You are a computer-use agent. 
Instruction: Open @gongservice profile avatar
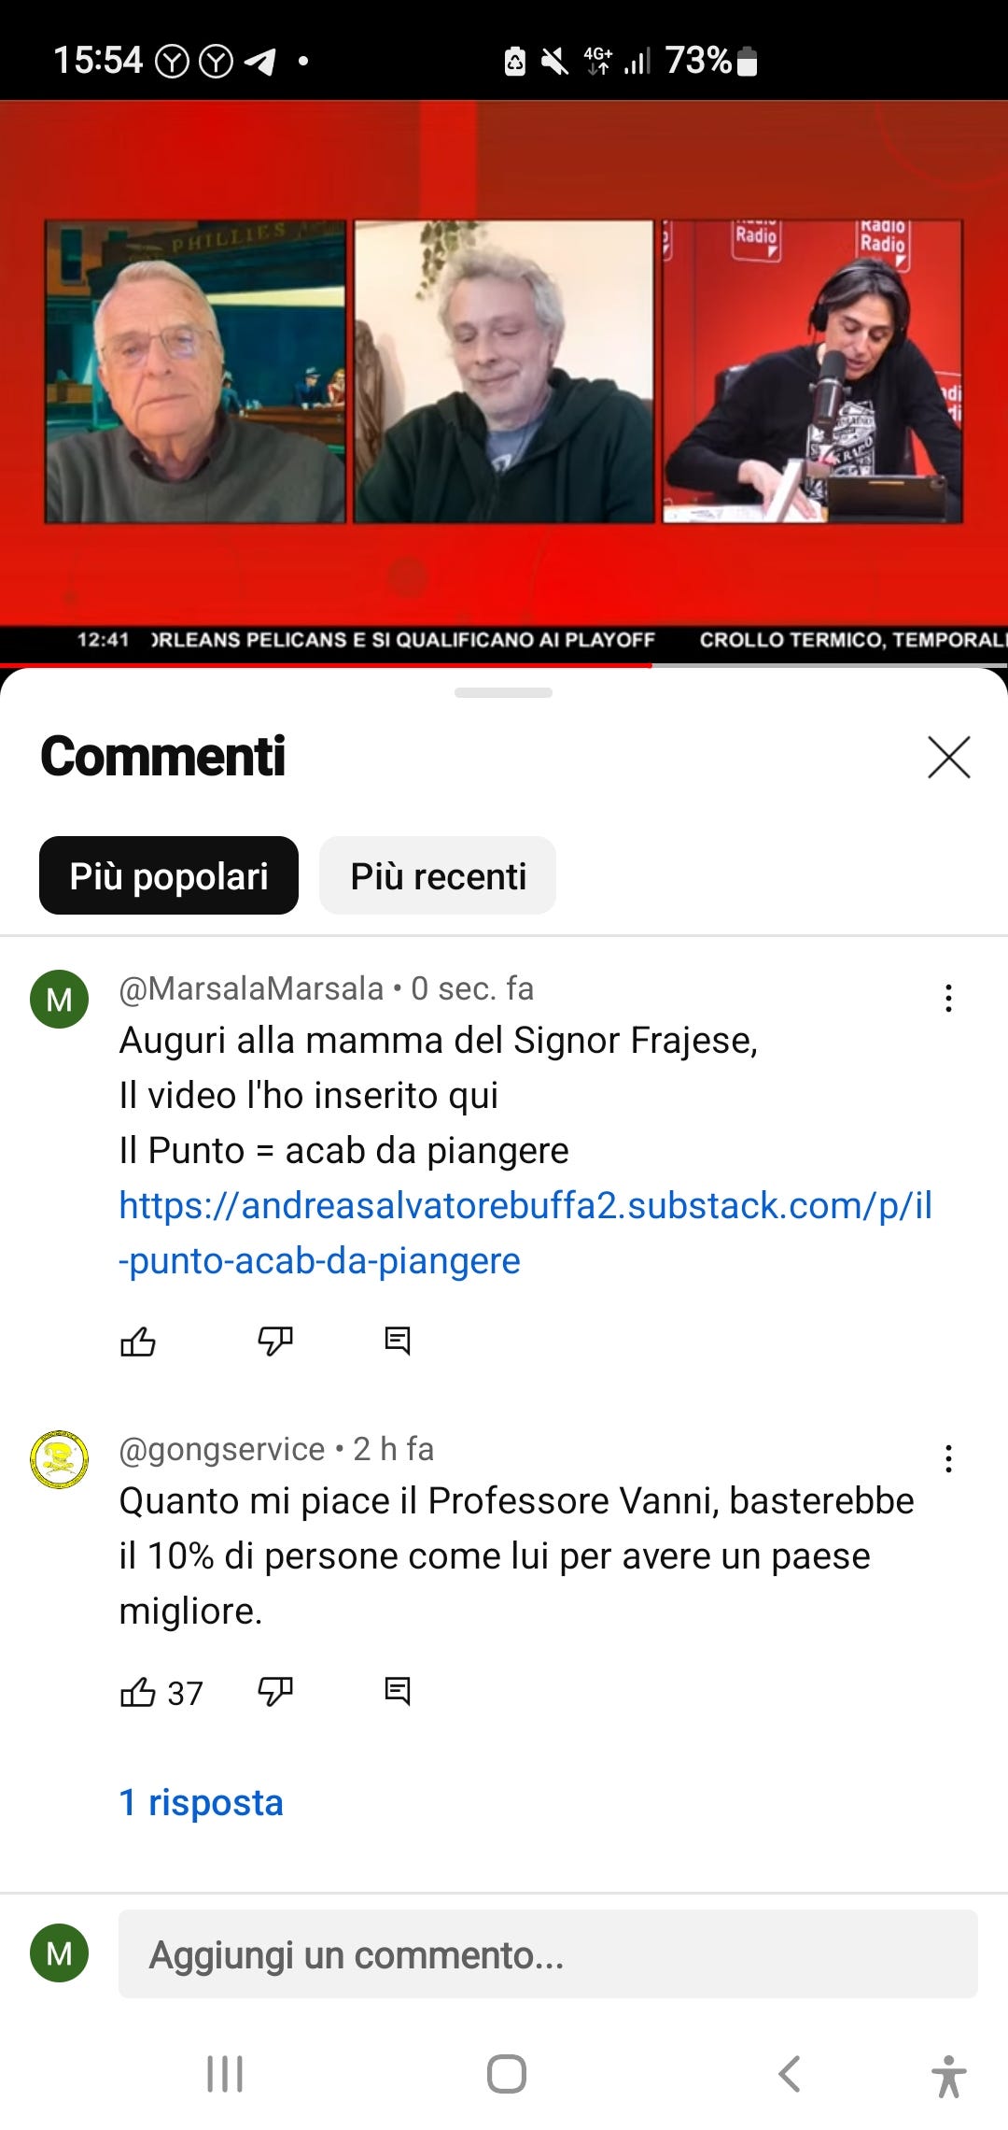(x=60, y=1459)
